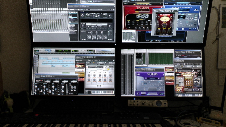Click the Trilian logo title
Viewport: 226px width, 127px height.
142,8
